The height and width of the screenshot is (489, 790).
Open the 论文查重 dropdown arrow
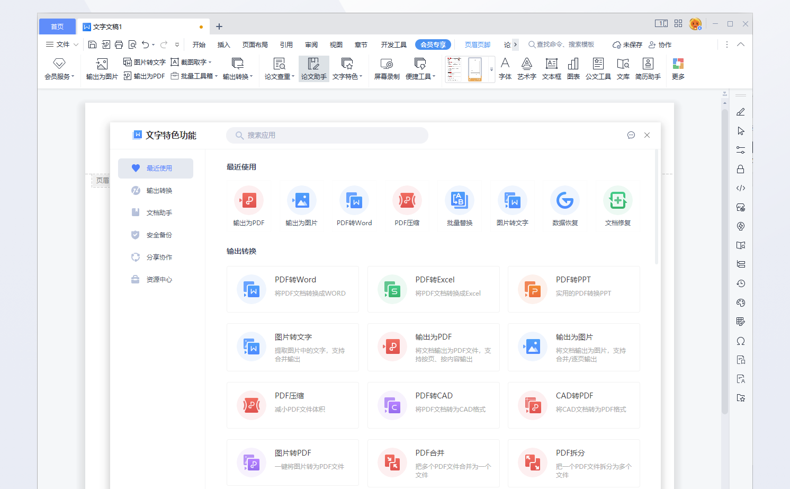coord(293,76)
